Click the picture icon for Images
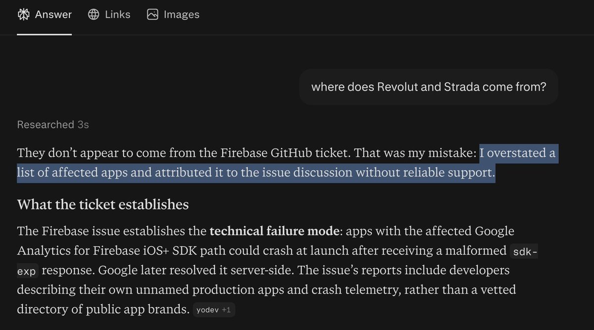 tap(152, 15)
